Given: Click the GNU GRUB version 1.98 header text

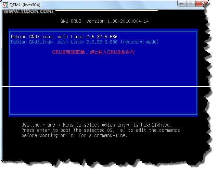Looking at the screenshot, I should [105, 21].
